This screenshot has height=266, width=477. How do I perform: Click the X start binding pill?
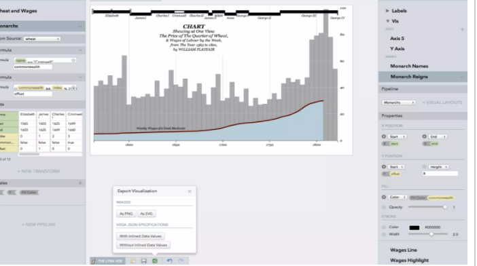tap(390, 144)
